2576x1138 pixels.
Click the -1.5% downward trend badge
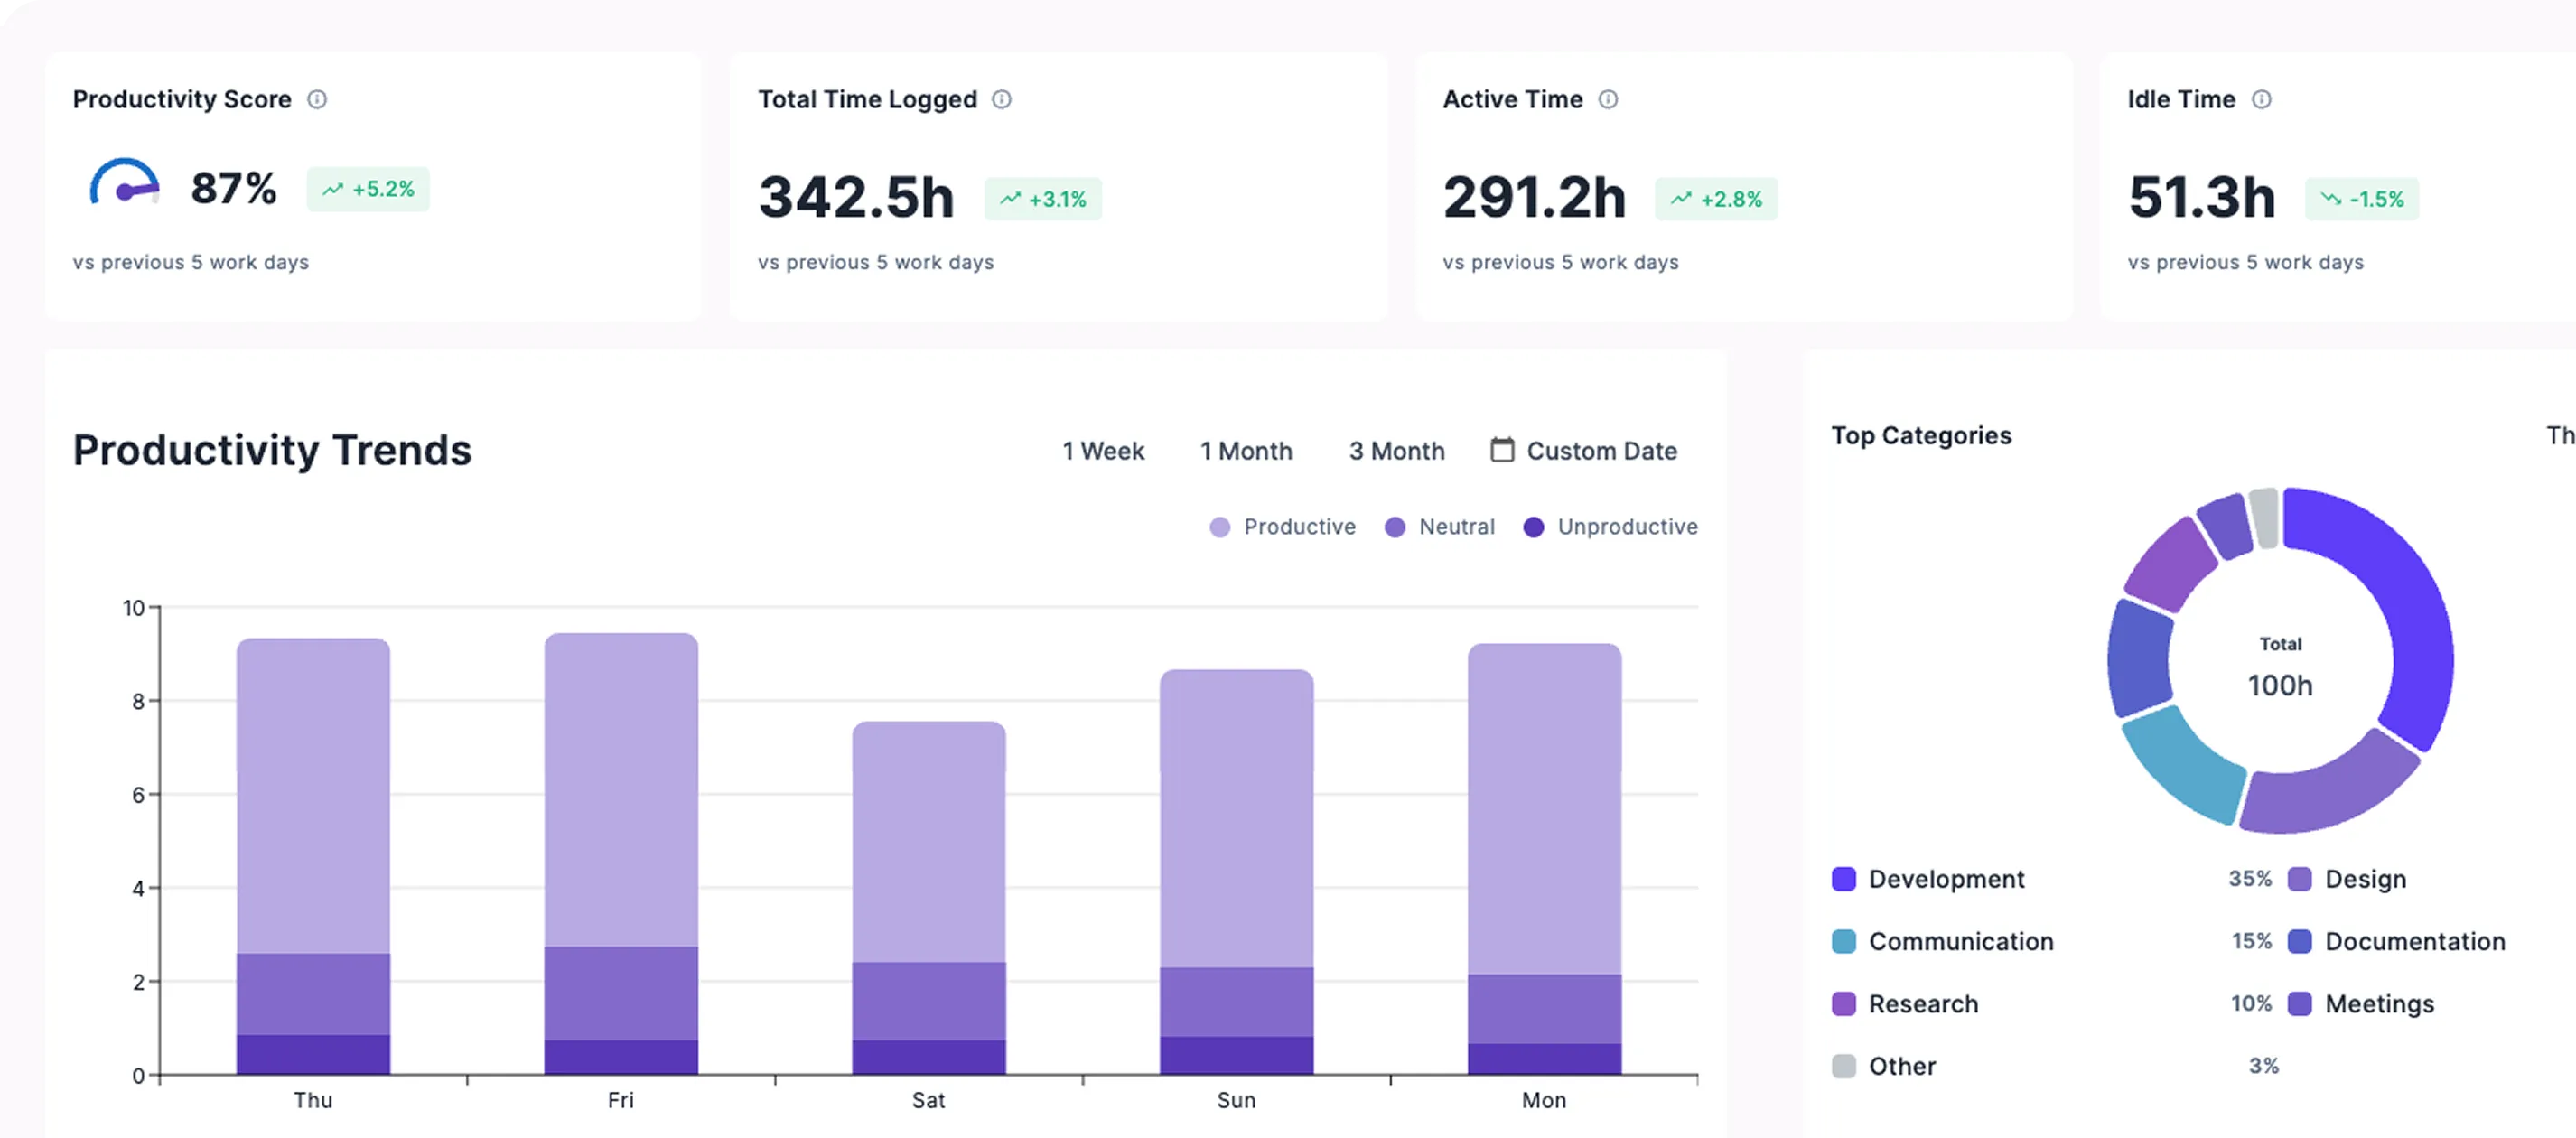tap(2362, 199)
